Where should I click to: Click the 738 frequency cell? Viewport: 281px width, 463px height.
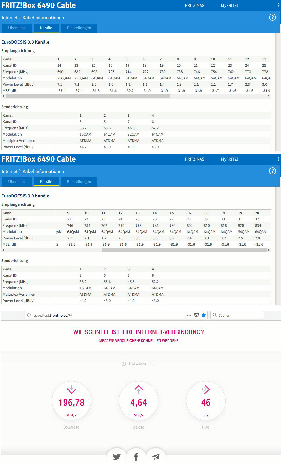pos(180,72)
